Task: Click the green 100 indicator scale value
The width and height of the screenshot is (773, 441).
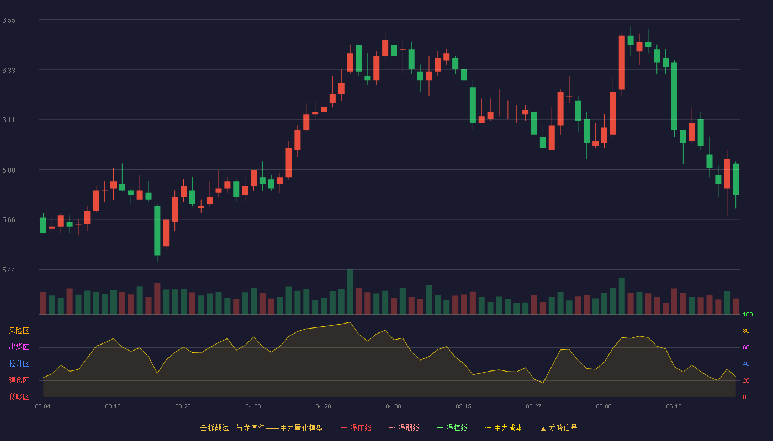Action: pos(748,315)
